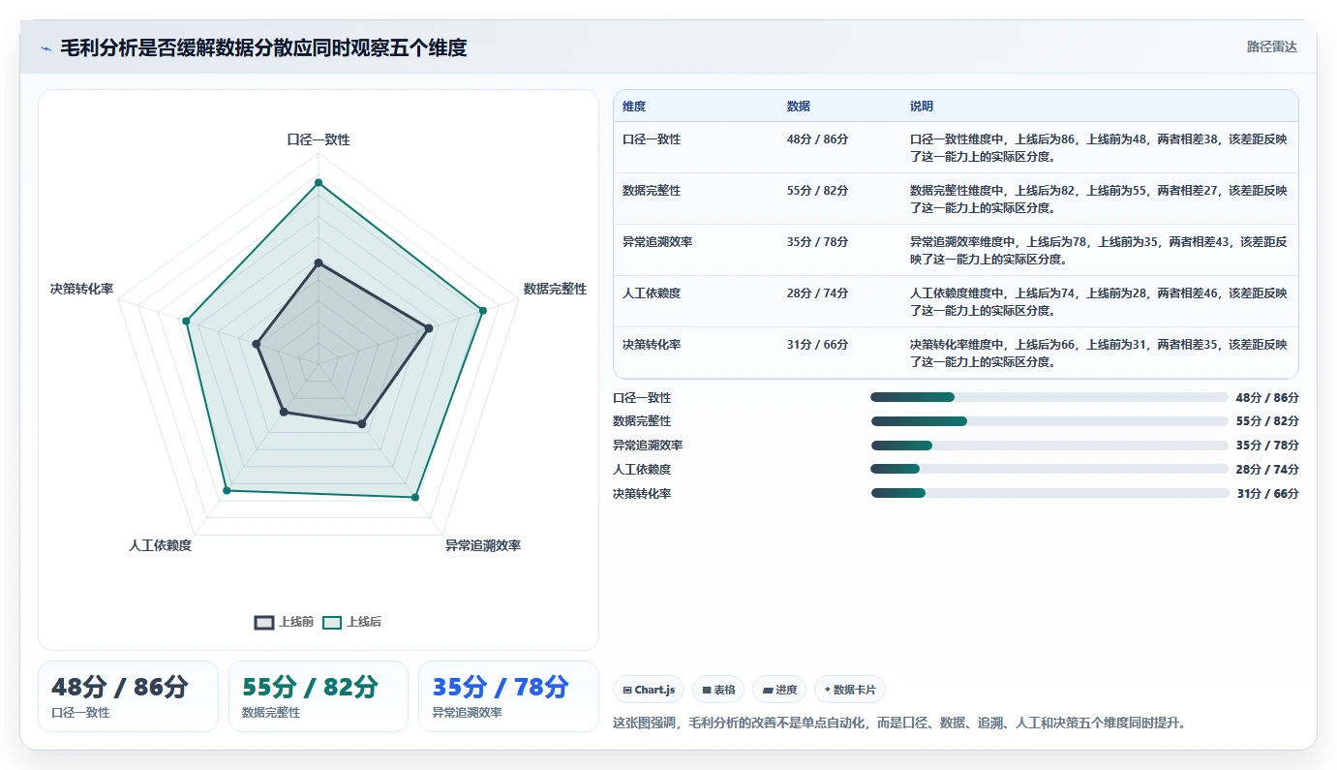
Task: Click the 48分 / 86分 table cell
Action: click(817, 139)
